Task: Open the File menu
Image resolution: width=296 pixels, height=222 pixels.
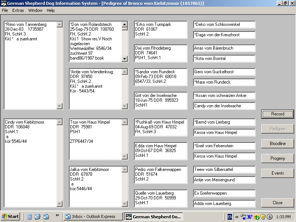Action: click(5, 10)
